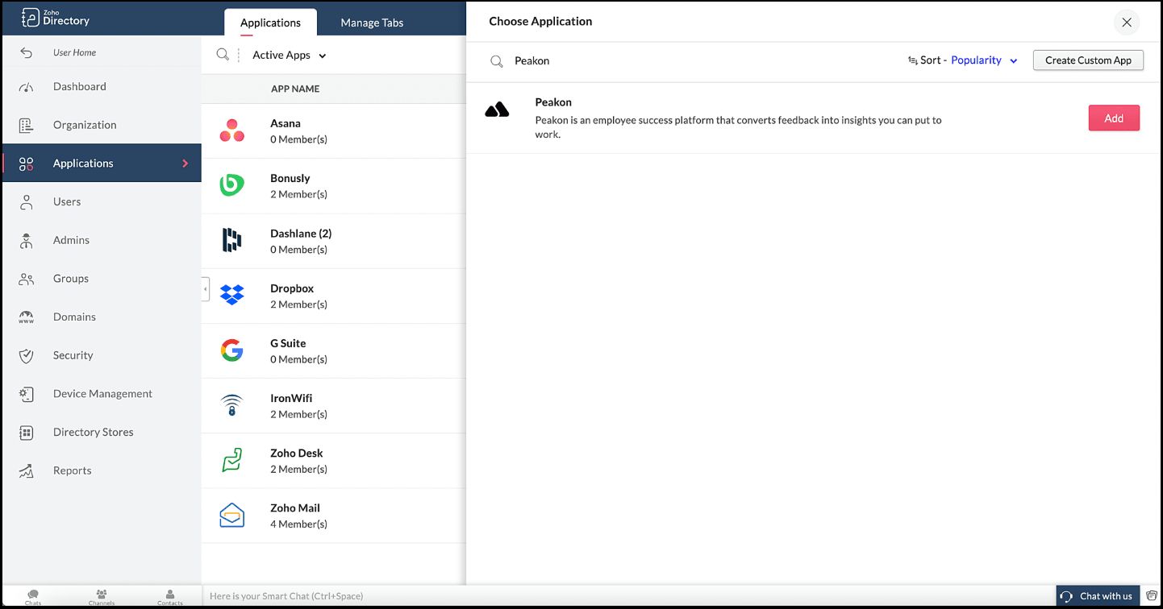Close the Choose Application panel
Viewport: 1163px width, 609px height.
pyautogui.click(x=1127, y=23)
